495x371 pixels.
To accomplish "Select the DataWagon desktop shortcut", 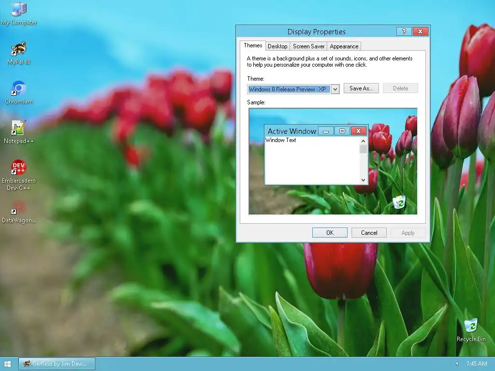I will coord(19,212).
